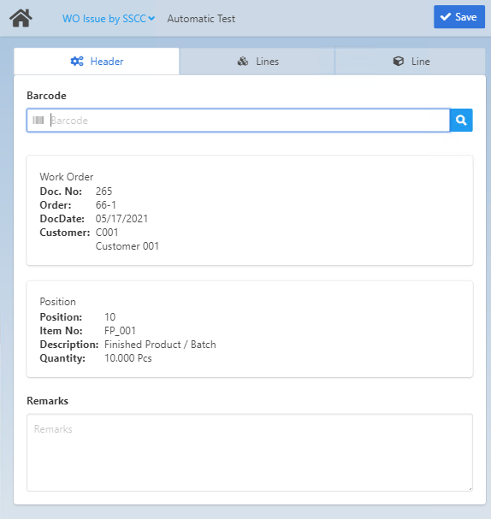Viewport: 491px width, 519px height.
Task: Open the Line tab
Action: (411, 62)
